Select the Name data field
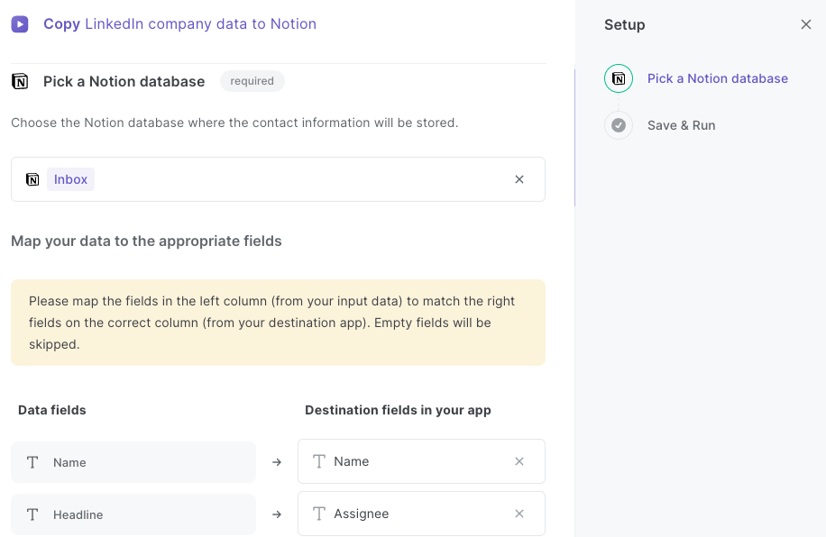Viewport: 826px width, 537px height. pos(133,462)
